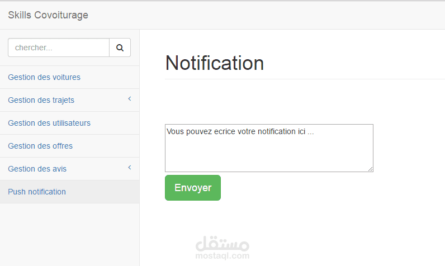The image size is (445, 266).
Task: Click the Arabic mostaql watermark logo
Action: tap(222, 243)
